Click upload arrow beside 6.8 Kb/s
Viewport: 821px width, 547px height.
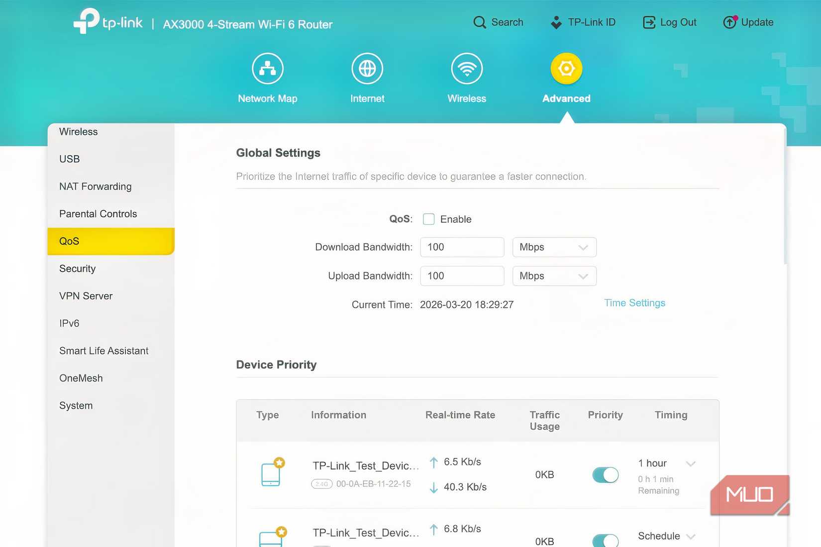(434, 530)
